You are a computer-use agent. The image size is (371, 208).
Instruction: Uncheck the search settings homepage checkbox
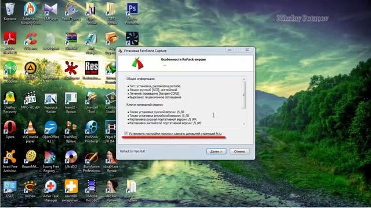point(126,133)
